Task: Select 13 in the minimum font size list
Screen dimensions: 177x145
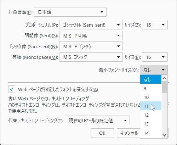Action: (151, 124)
